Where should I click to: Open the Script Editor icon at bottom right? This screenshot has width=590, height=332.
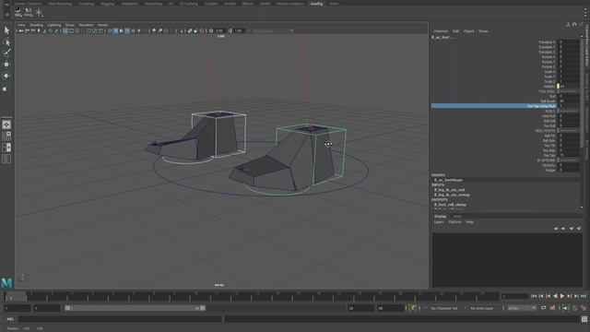click(584, 319)
